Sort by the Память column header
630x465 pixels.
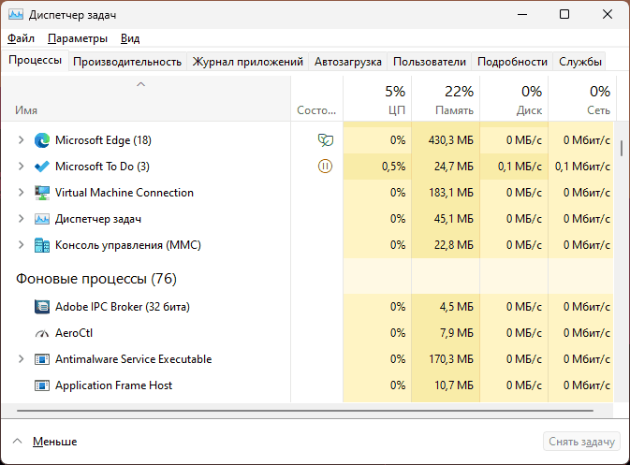(x=446, y=99)
